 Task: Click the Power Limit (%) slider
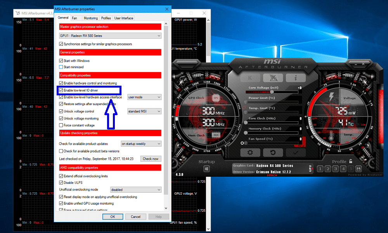point(272,102)
